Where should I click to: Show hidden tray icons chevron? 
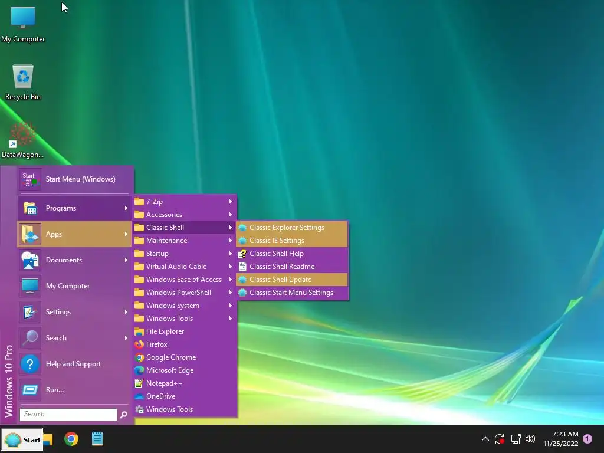(485, 439)
